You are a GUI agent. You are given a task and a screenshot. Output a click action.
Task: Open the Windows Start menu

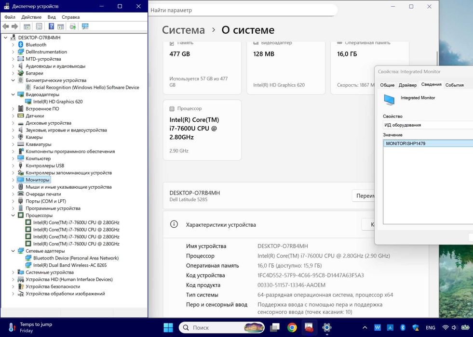168,327
